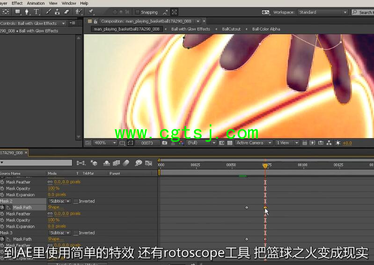Screen dimensions: 374x265
Task: Open the (Full) resolution dropdown
Action: 201,143
